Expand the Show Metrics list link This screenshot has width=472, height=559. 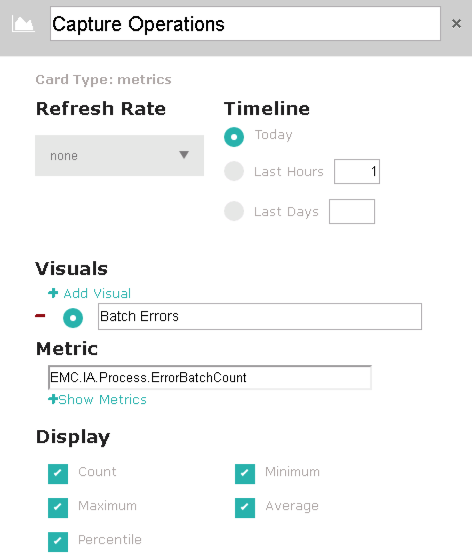pyautogui.click(x=103, y=400)
